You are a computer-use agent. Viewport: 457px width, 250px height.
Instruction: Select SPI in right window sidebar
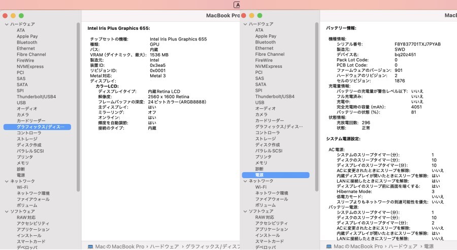click(258, 90)
